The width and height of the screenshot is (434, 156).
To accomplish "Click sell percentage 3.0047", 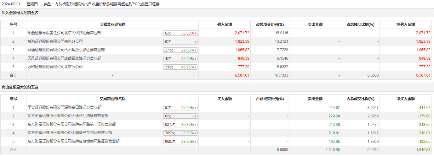I will coord(373,107).
